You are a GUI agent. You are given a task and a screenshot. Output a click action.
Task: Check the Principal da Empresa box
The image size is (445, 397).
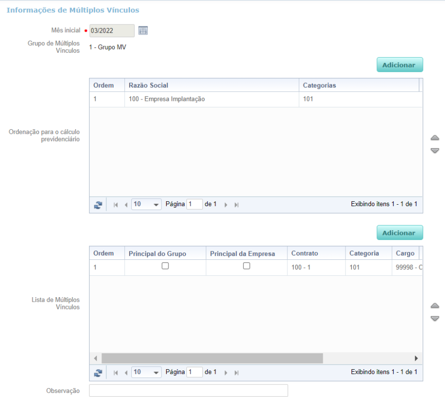[x=247, y=266]
